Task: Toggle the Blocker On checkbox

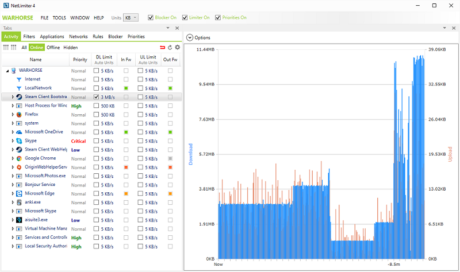Action: [x=151, y=18]
